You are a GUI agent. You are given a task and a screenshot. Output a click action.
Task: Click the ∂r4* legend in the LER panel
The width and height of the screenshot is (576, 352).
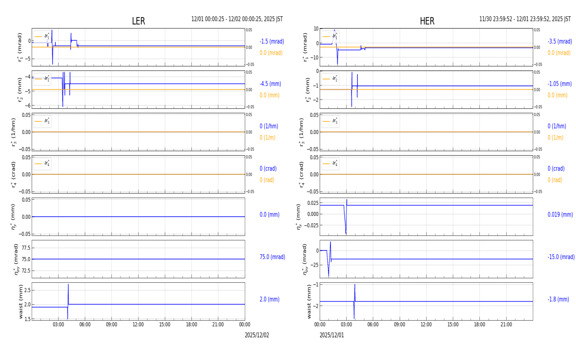click(x=42, y=163)
